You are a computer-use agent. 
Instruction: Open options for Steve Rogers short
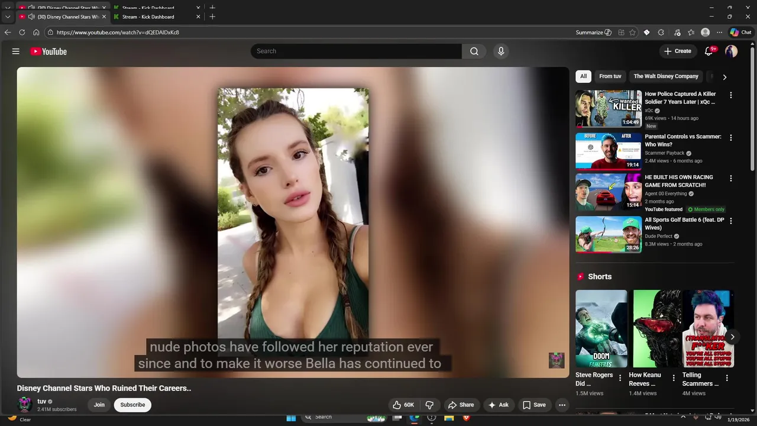click(x=620, y=377)
